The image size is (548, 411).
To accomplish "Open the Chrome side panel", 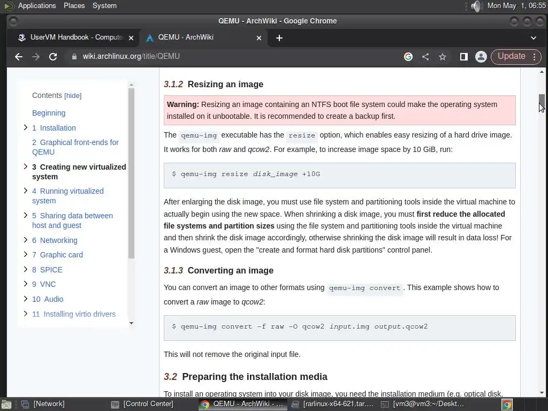I will 464,57.
